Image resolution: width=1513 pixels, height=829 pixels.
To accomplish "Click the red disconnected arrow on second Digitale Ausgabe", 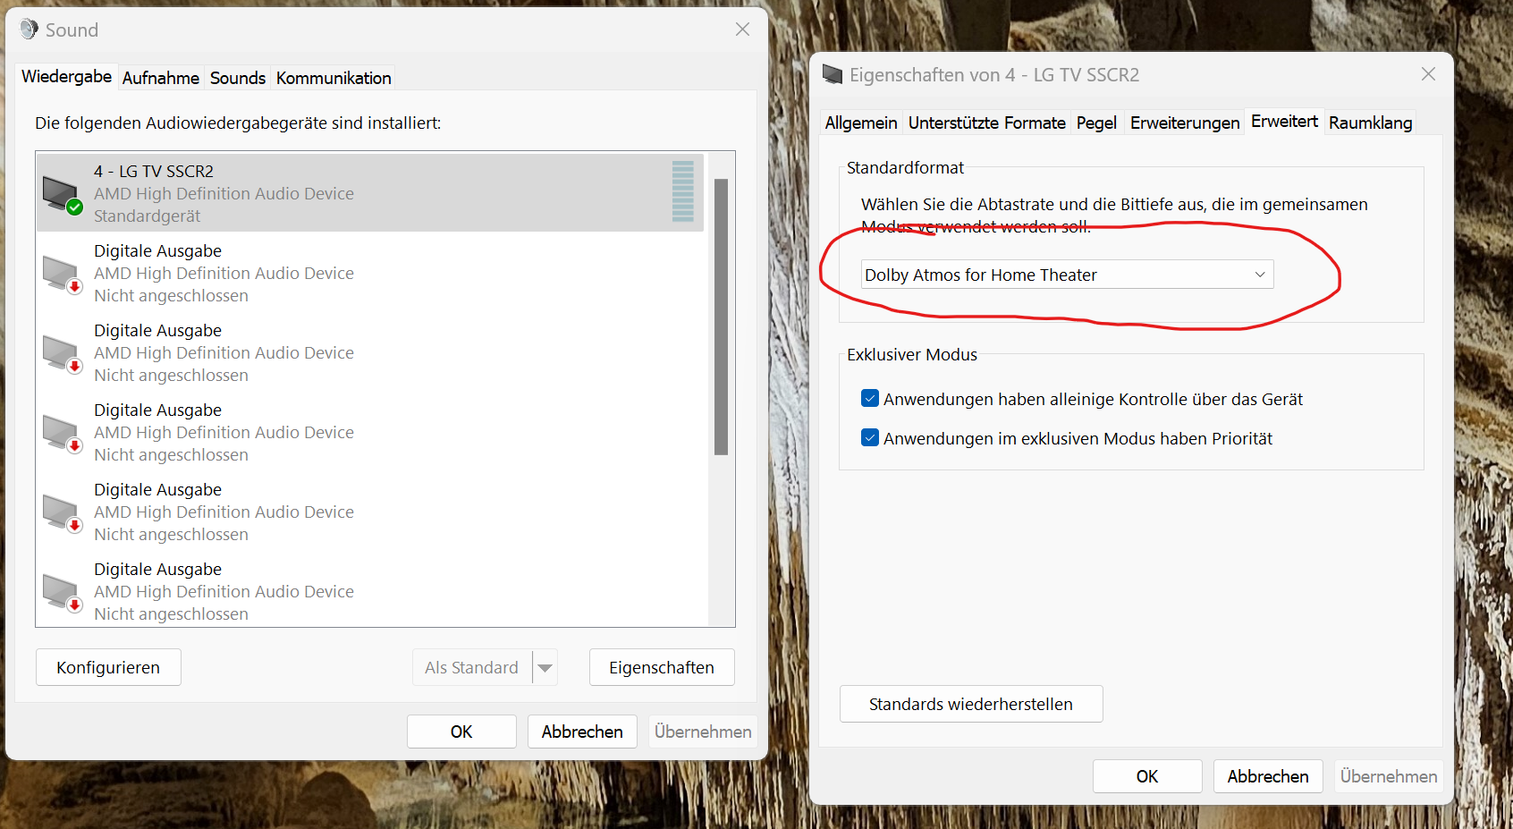I will pos(73,365).
